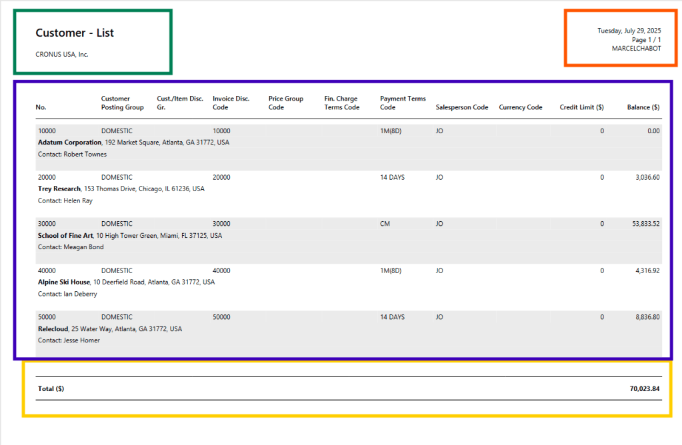682x445 pixels.
Task: Select the Trey Research customer name
Action: (59, 189)
